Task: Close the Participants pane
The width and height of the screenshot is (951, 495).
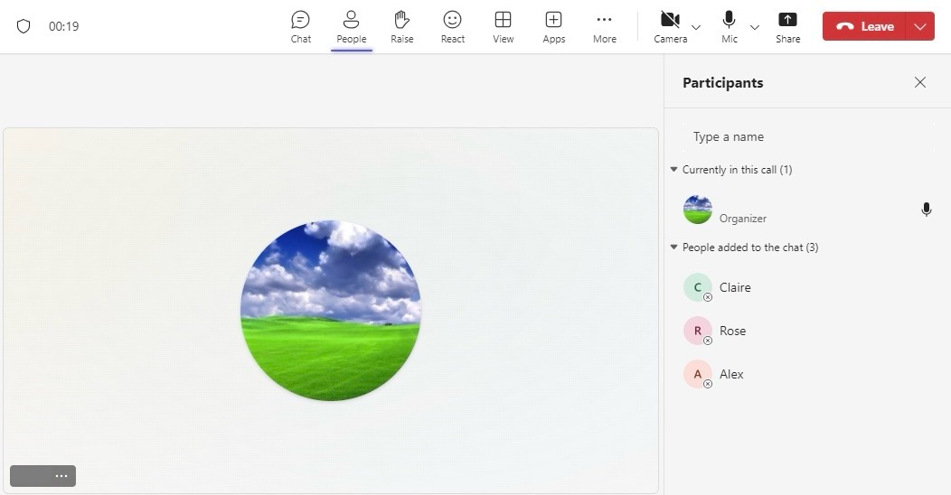Action: click(x=920, y=82)
